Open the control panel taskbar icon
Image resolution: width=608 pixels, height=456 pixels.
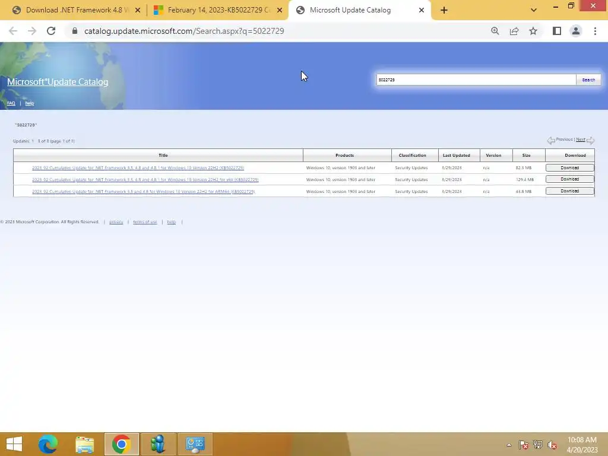pos(195,444)
